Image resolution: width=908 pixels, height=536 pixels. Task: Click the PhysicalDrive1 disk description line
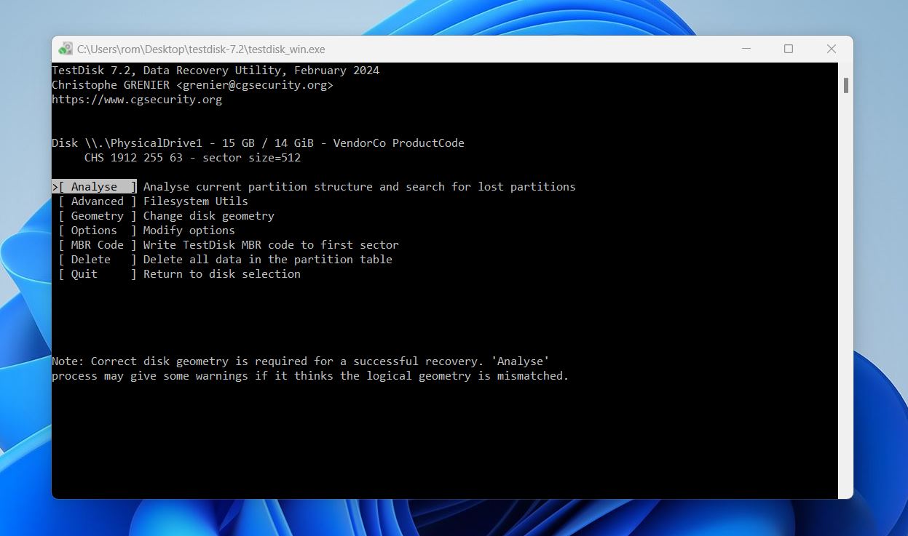[x=258, y=143]
